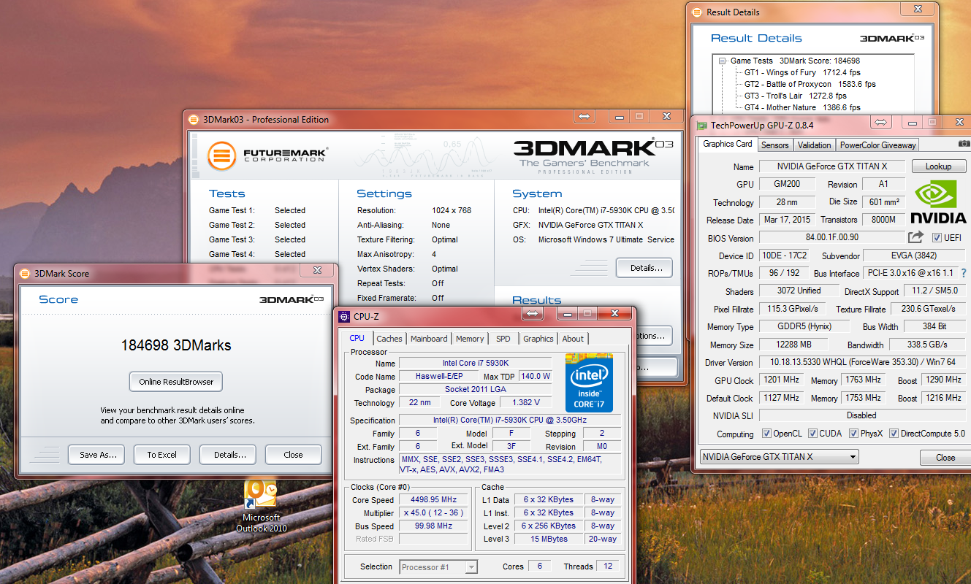971x584 pixels.
Task: Select GT1 - Wings of Fury result row
Action: (x=802, y=73)
